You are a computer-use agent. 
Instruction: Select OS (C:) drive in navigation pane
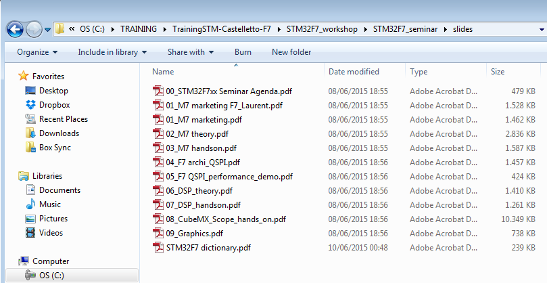tap(51, 276)
